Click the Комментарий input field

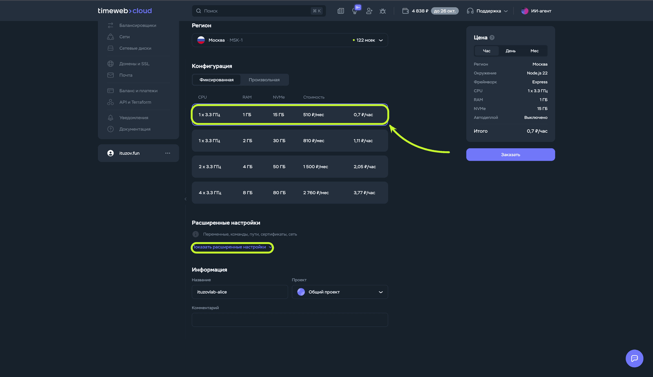pos(290,320)
